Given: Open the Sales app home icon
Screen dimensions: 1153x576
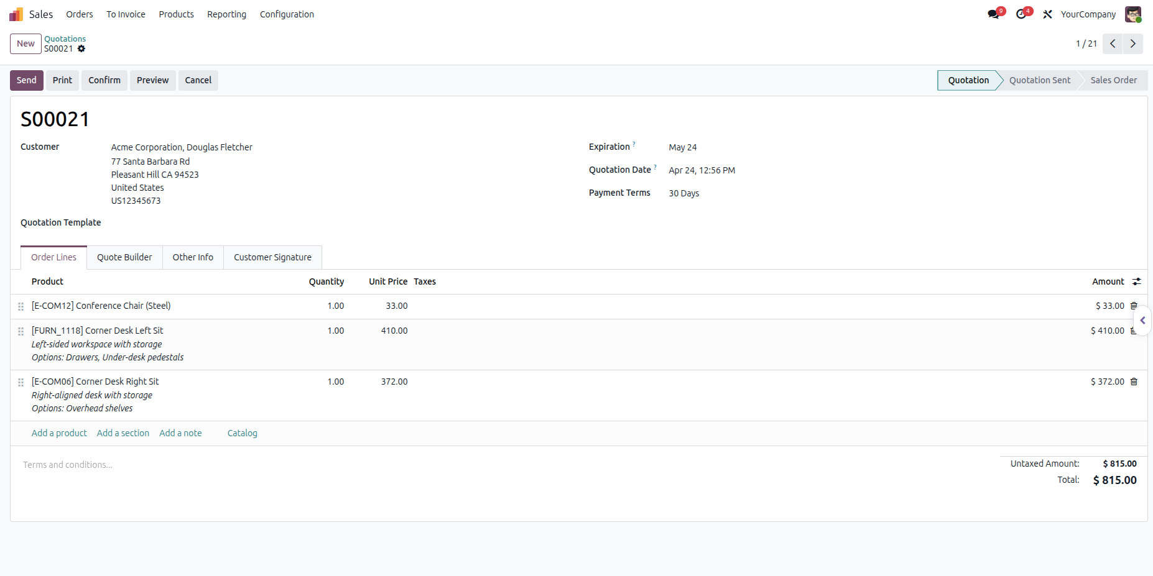Looking at the screenshot, I should click(16, 14).
